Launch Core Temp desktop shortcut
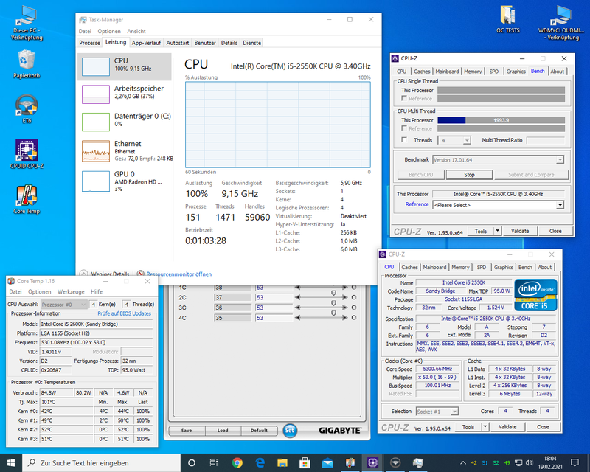 (x=27, y=199)
